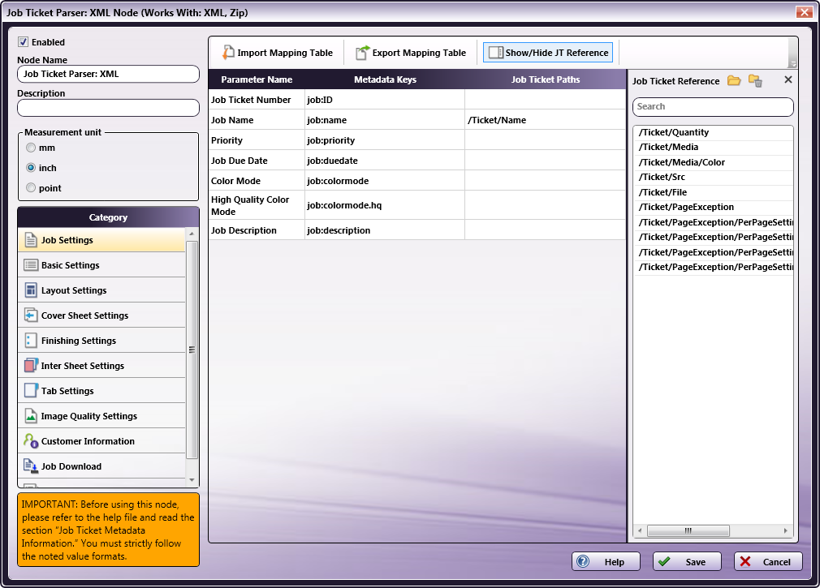Save the node settings
The image size is (820, 588).
click(x=687, y=561)
